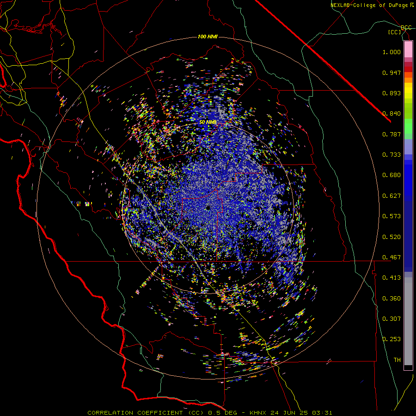Click the 0.467 scale value

(392, 257)
